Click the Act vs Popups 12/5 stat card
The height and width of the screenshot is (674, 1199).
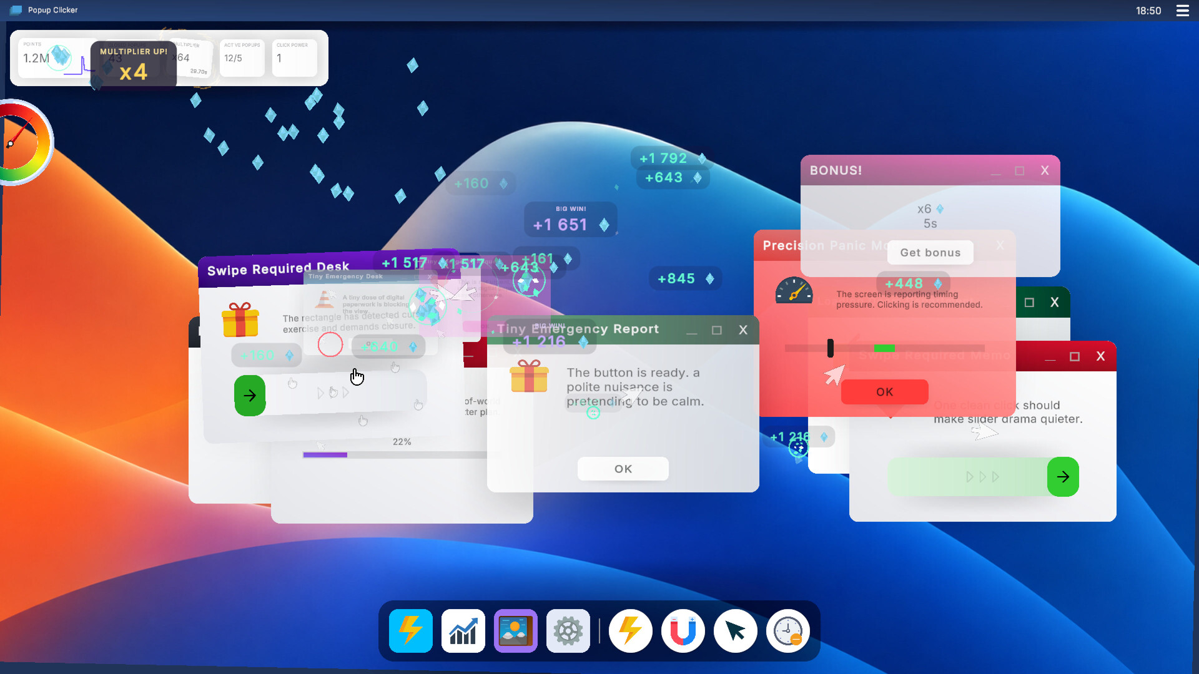[242, 58]
